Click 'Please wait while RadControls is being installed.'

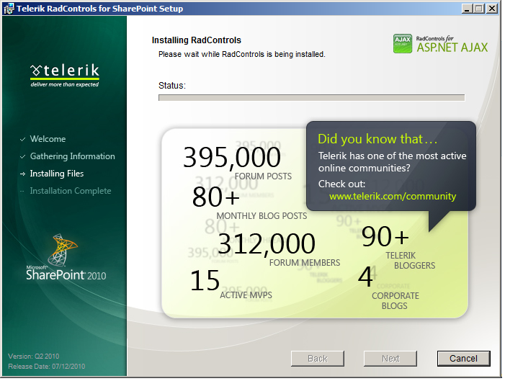tap(242, 54)
